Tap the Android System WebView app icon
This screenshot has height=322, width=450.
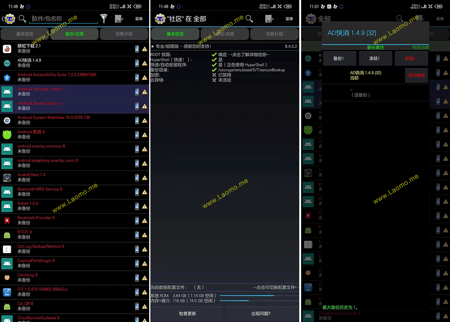pyautogui.click(x=7, y=120)
